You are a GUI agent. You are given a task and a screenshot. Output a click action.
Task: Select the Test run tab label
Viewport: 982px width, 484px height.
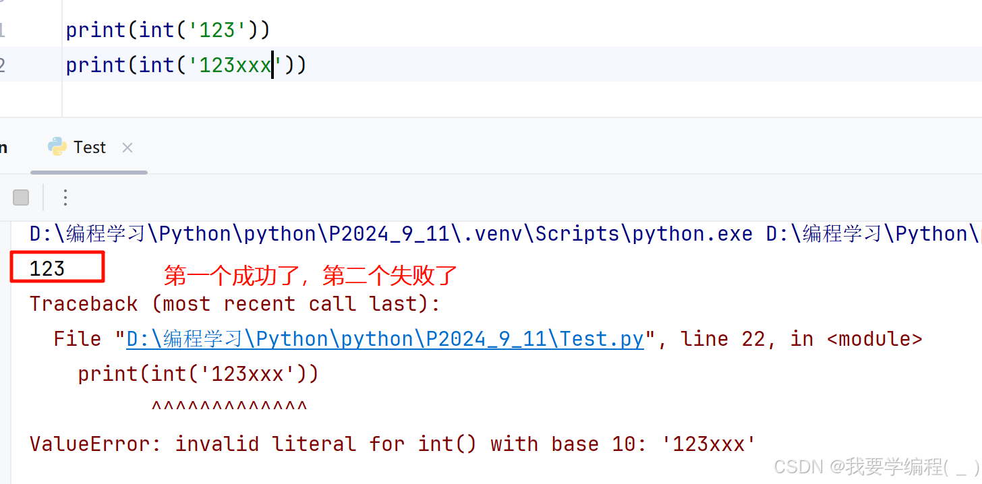pyautogui.click(x=90, y=148)
